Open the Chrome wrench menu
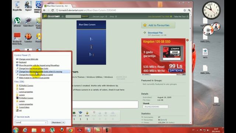236x133 pixels. [x=189, y=10]
